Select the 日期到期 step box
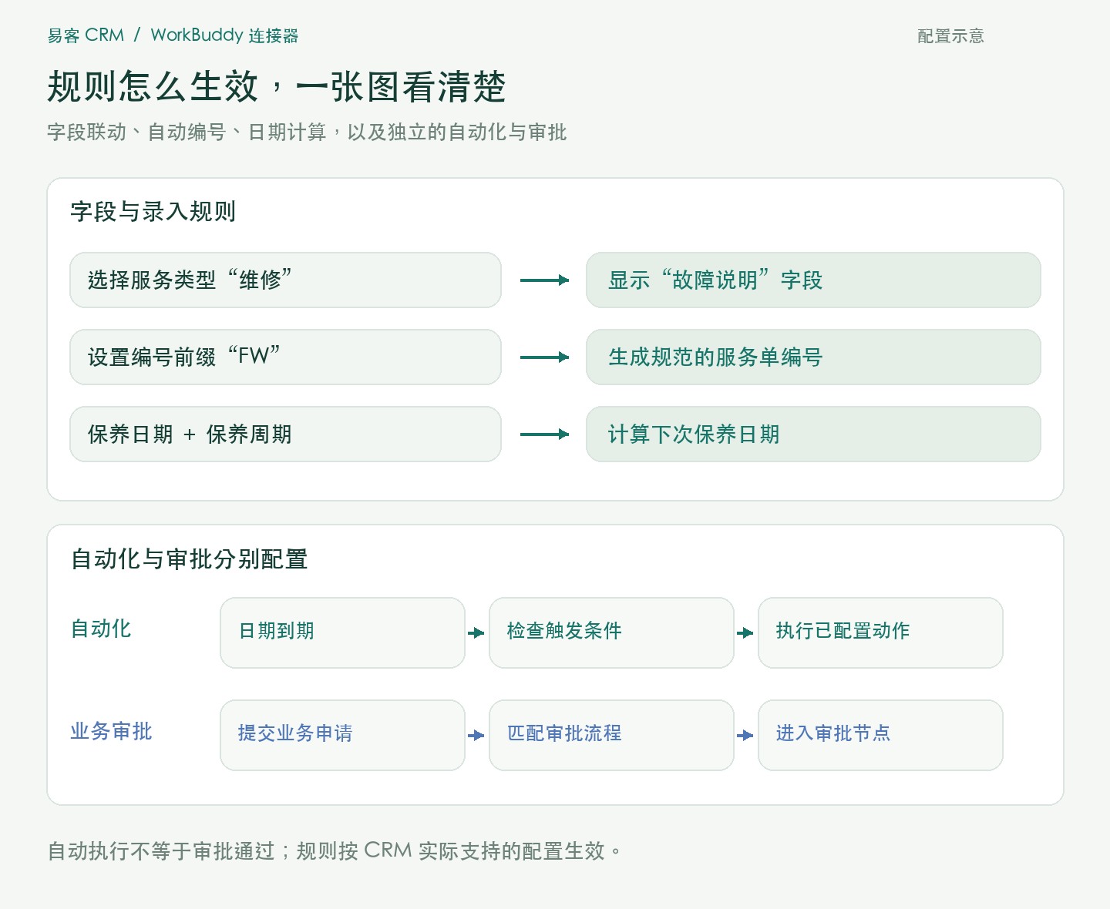Image resolution: width=1110 pixels, height=909 pixels. [342, 632]
